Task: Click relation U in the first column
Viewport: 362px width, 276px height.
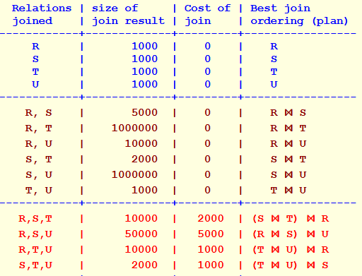Action: (35, 84)
